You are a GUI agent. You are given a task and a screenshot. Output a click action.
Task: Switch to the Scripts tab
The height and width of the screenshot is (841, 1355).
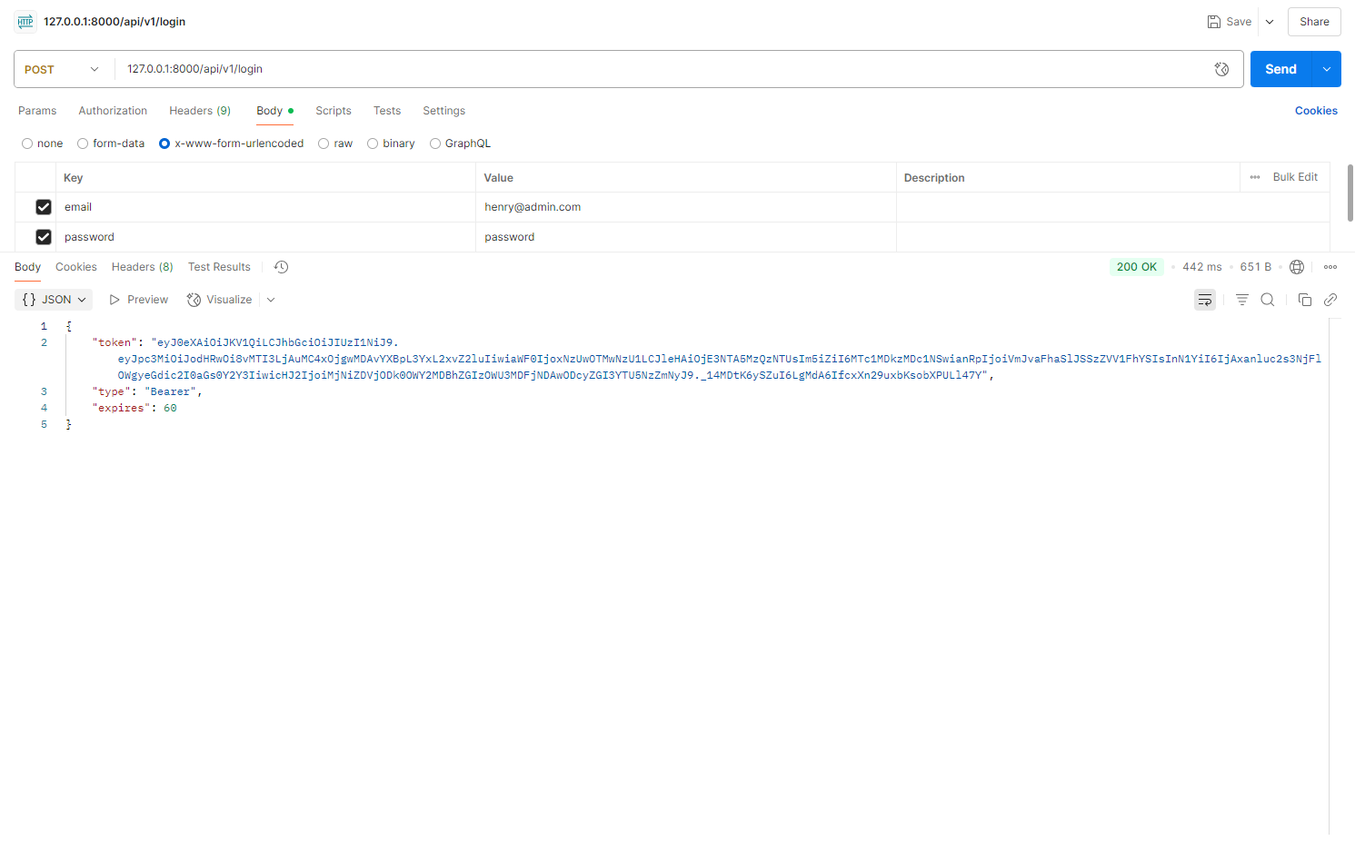click(334, 111)
